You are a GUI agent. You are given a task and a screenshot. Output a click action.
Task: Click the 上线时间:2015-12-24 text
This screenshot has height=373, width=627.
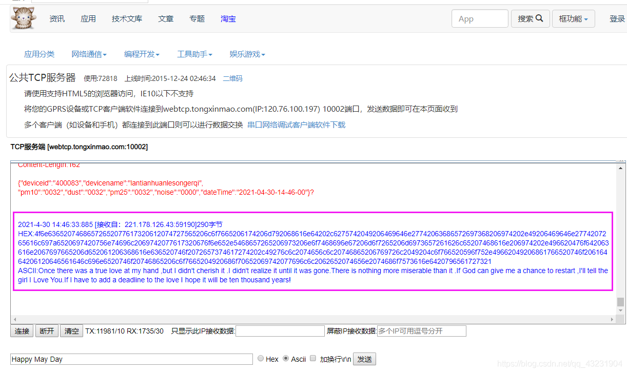point(170,78)
